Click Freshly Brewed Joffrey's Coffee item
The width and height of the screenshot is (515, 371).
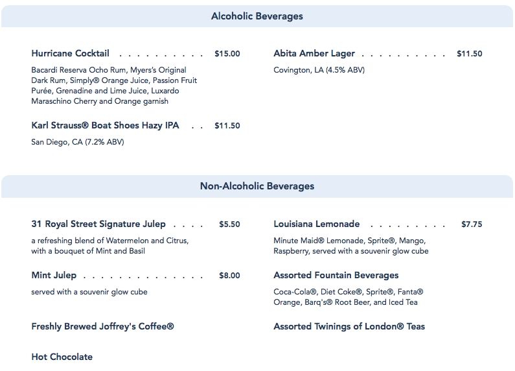pos(102,327)
